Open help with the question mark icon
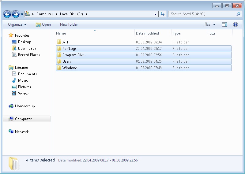This screenshot has width=245, height=174. coord(235,24)
